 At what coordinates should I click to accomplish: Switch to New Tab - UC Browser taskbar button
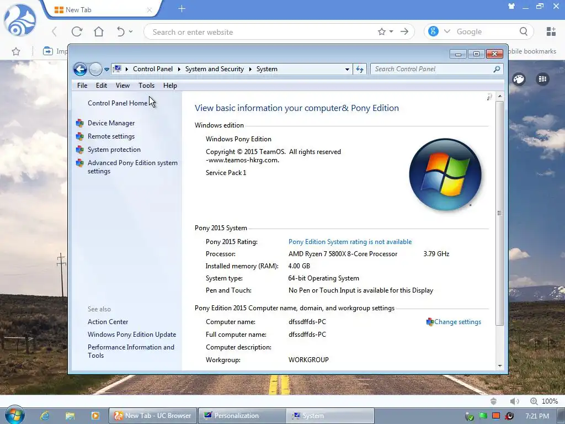[x=153, y=416]
